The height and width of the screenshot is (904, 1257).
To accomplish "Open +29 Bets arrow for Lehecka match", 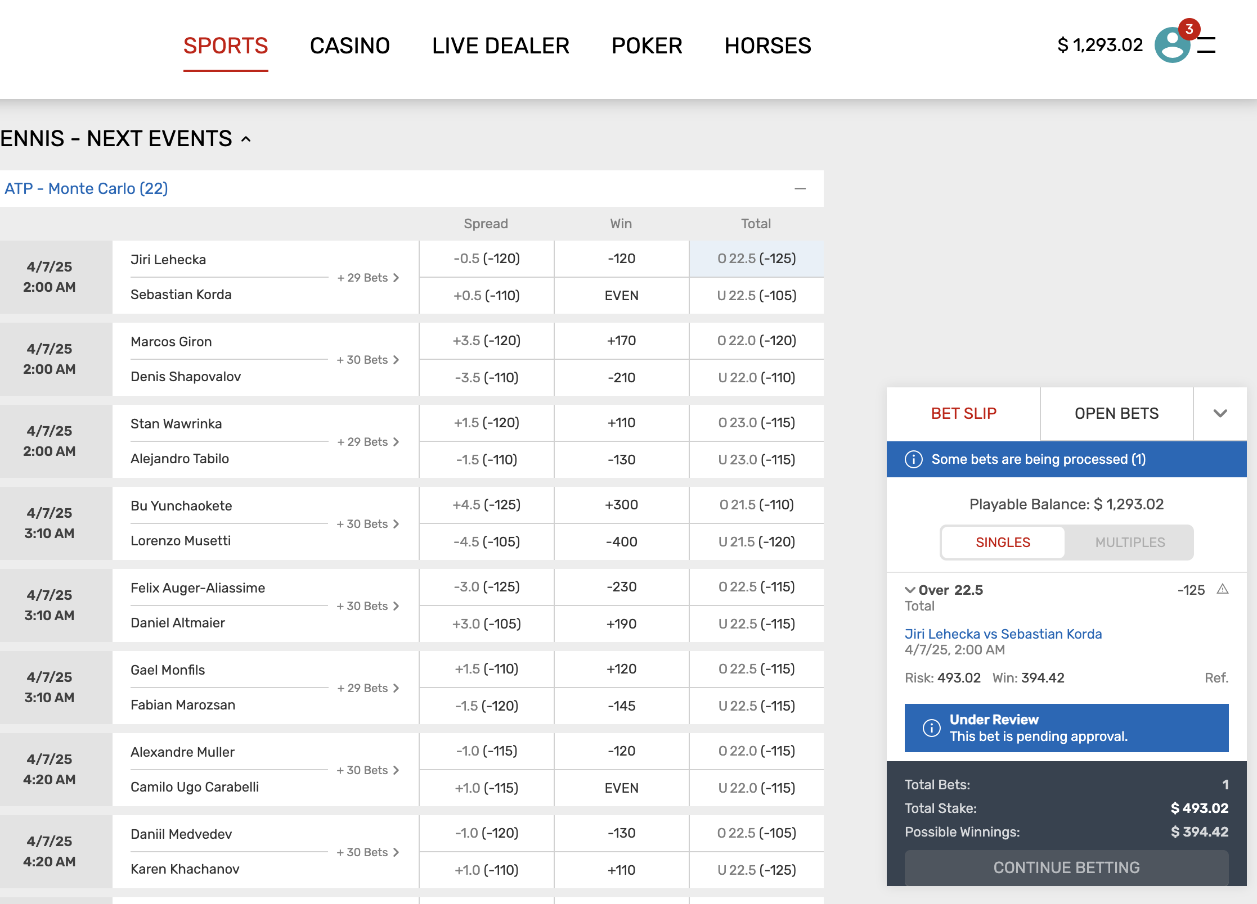I will (x=396, y=278).
